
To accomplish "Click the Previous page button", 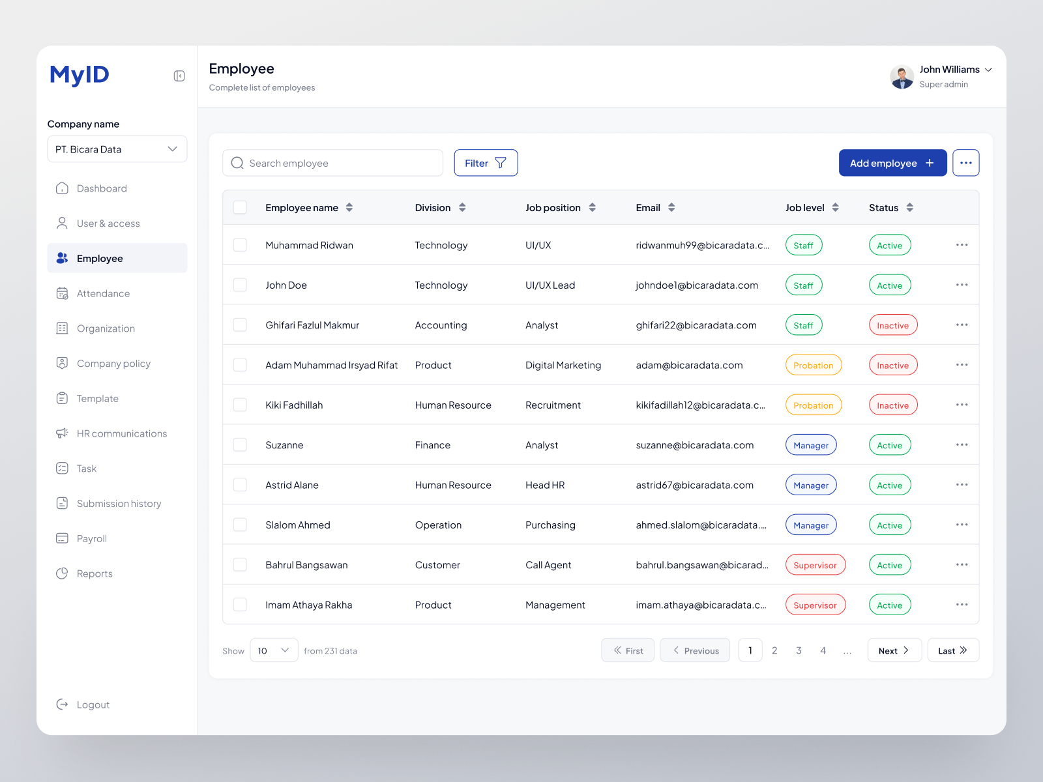I will pos(695,650).
